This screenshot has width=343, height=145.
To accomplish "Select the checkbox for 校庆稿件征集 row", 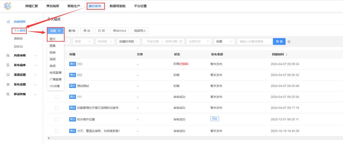I will pos(57,119).
